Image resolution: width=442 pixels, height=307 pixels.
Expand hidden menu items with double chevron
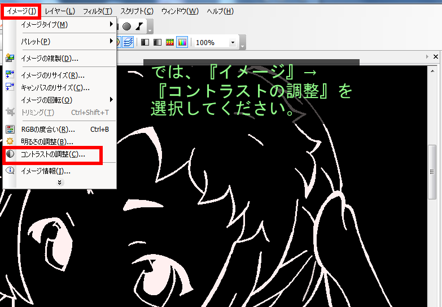(60, 183)
